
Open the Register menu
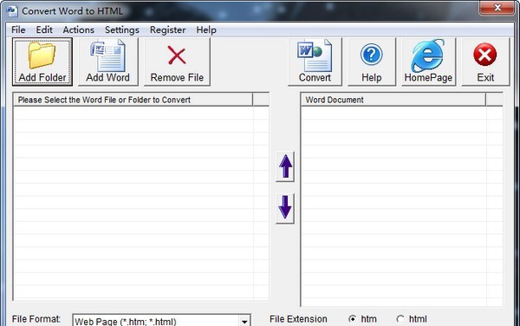click(x=168, y=29)
